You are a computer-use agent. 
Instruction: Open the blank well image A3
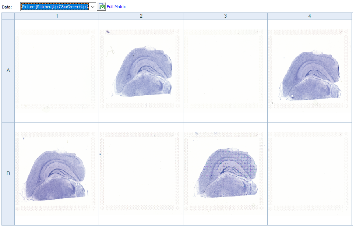tap(225, 71)
